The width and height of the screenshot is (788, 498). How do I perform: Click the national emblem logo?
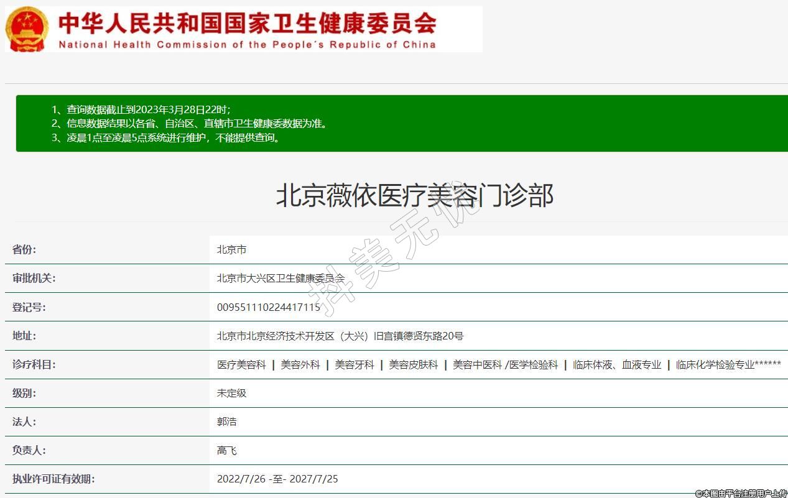[26, 29]
